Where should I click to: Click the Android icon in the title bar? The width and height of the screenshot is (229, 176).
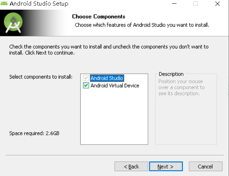pos(5,4)
